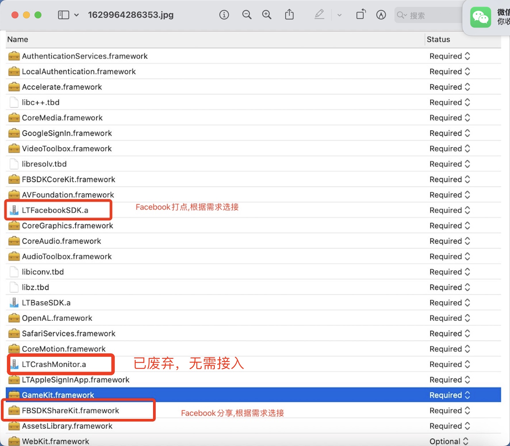Click the circled A annotate icon

tap(381, 15)
